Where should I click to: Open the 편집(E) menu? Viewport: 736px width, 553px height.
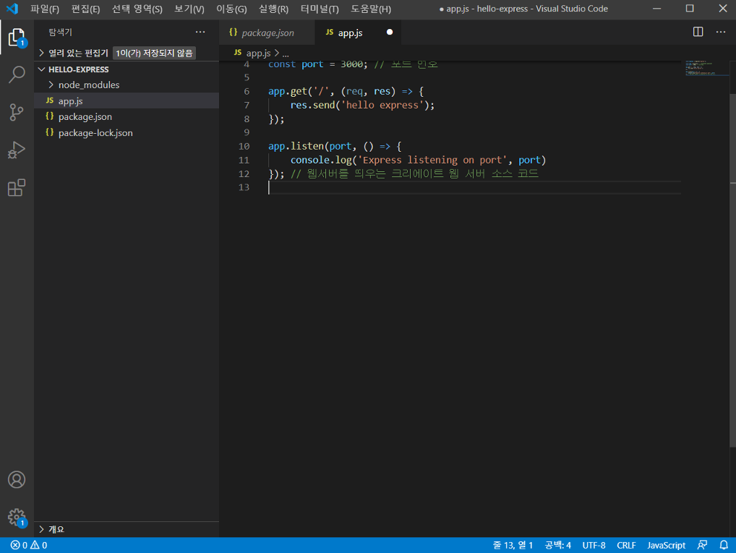coord(85,9)
